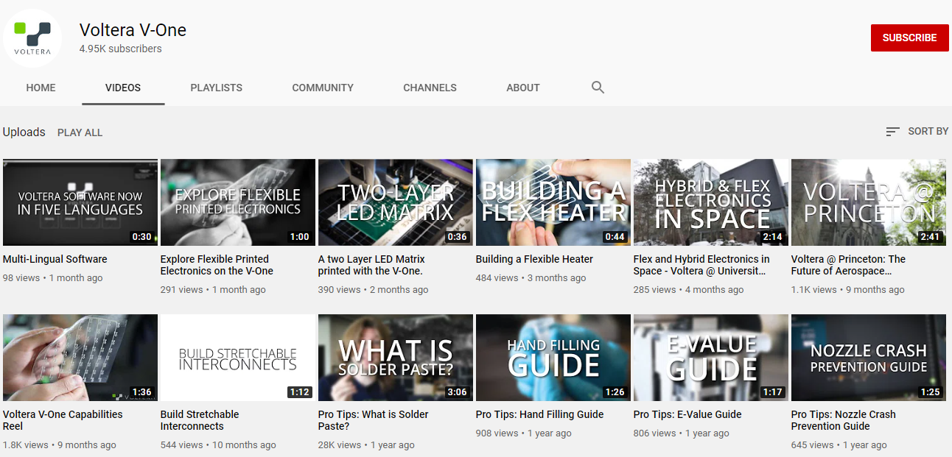Open title Explore Flexible Printed Electronics on V-One
952x457 pixels.
[217, 265]
